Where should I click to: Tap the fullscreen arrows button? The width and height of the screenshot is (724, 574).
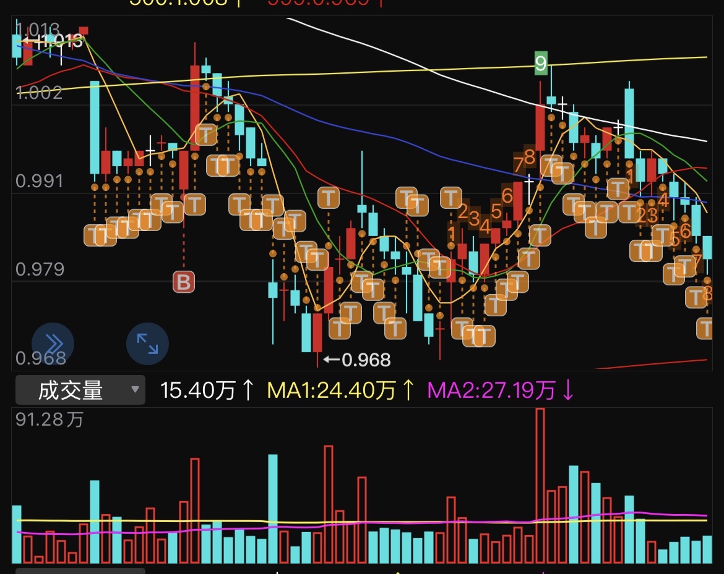click(x=147, y=344)
